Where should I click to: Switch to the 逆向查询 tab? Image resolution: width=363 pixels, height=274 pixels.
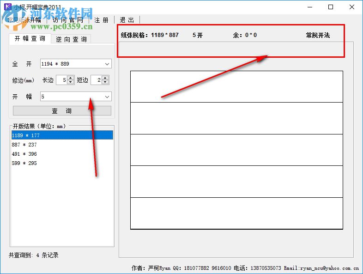(x=71, y=39)
